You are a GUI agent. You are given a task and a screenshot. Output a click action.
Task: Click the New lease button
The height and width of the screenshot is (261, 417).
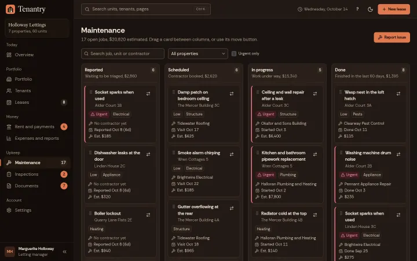coord(394,9)
